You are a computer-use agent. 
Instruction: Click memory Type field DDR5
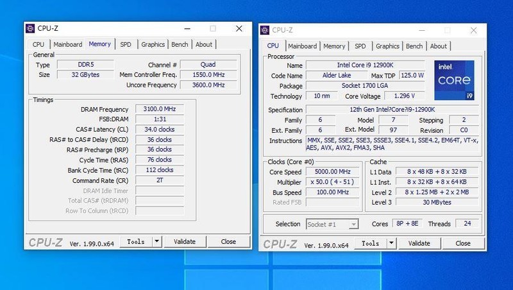point(86,65)
